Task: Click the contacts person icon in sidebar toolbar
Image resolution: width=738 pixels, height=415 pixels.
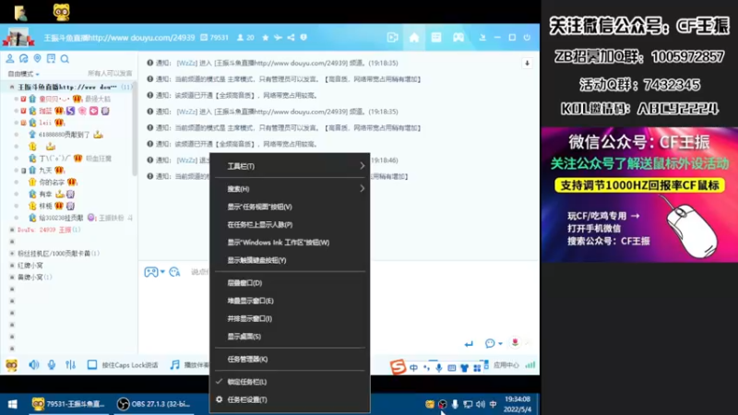Action: pyautogui.click(x=10, y=58)
